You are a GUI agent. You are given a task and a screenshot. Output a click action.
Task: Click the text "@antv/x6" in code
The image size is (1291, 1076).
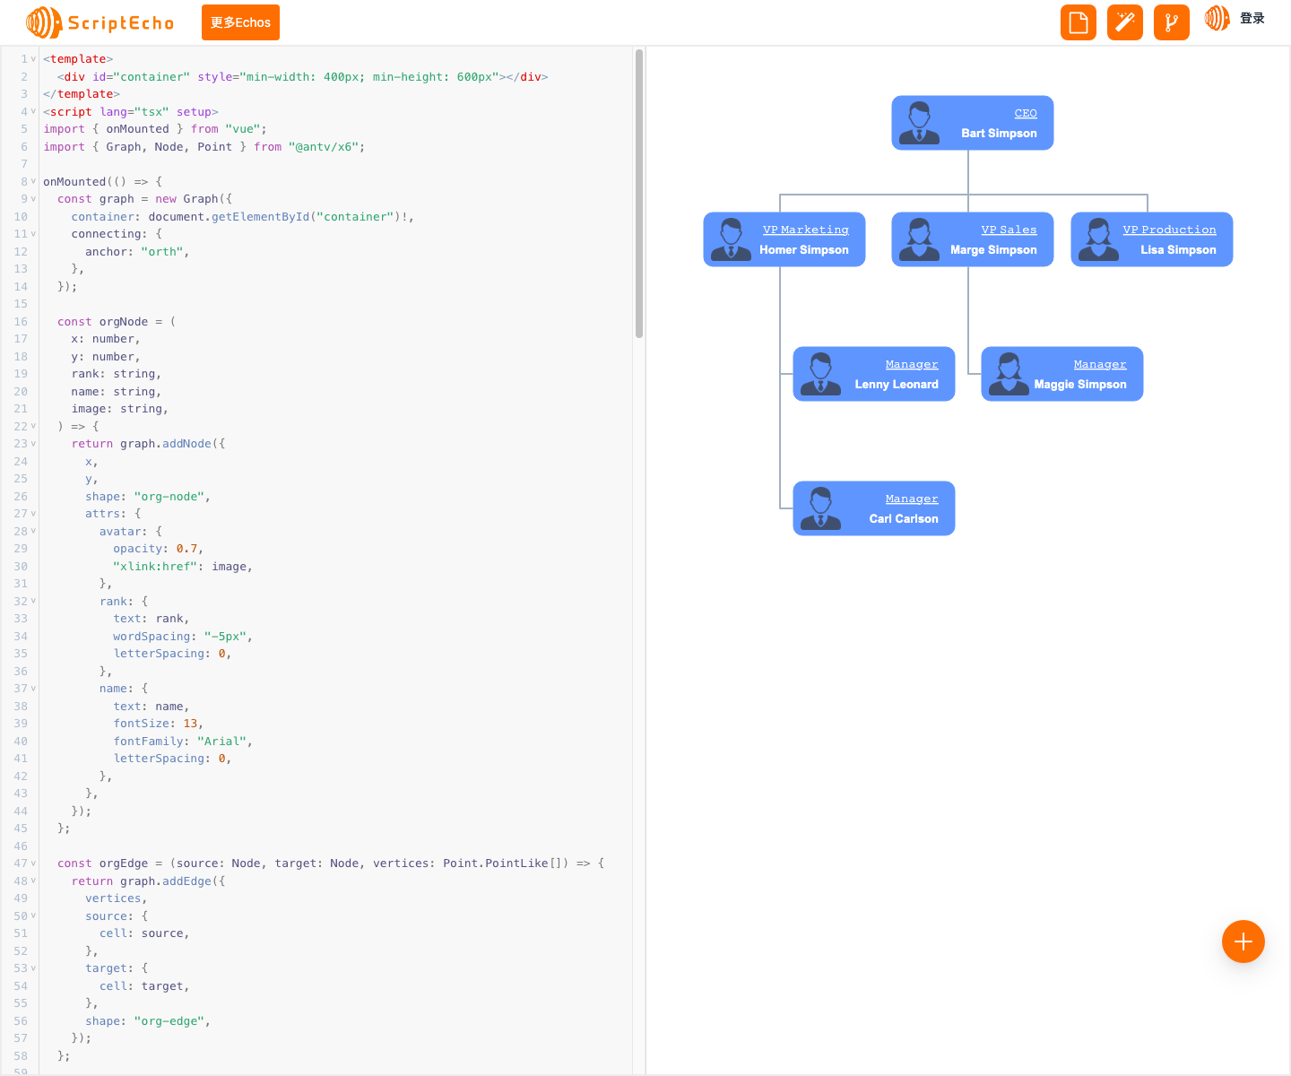[324, 147]
